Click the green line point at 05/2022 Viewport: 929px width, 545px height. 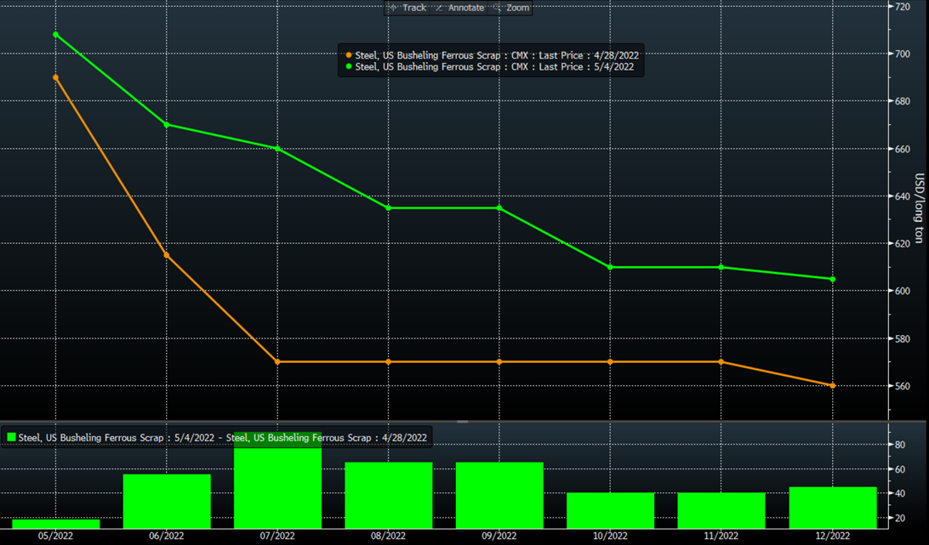click(x=56, y=35)
